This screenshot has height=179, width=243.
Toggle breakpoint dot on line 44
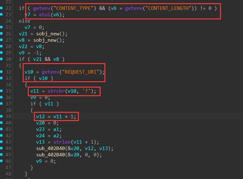tap(1, 148)
